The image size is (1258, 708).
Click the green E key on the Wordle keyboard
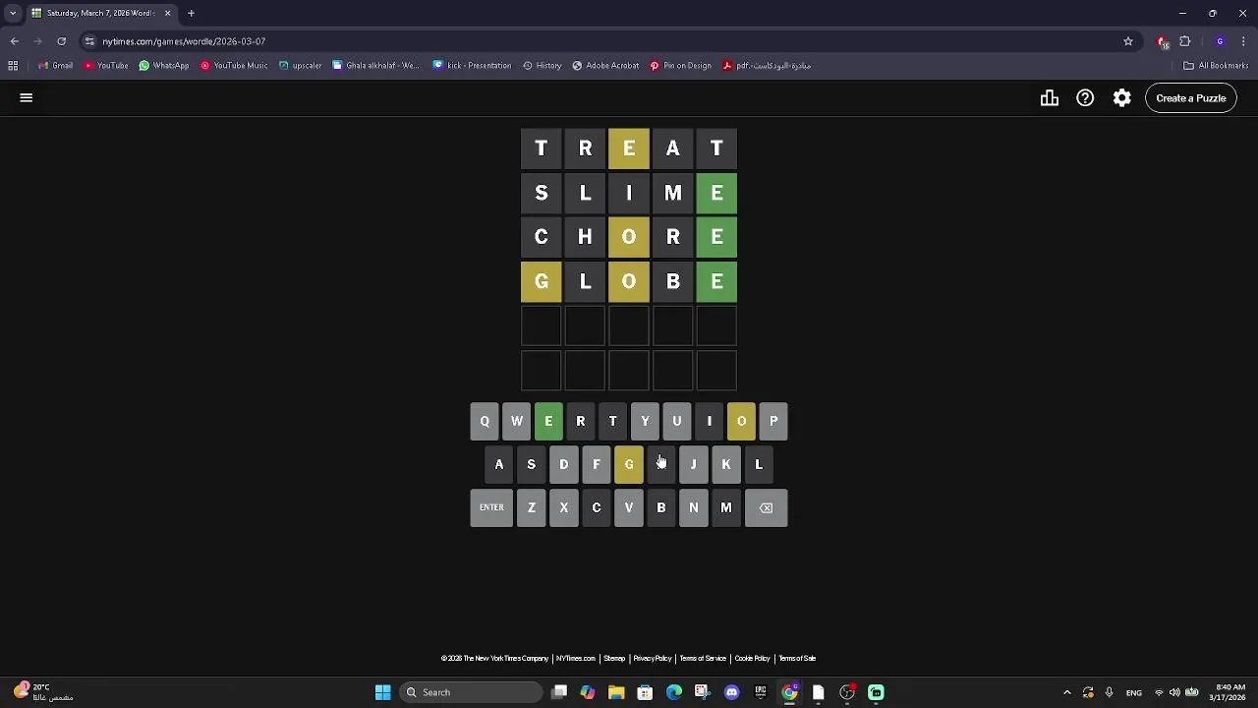(x=548, y=422)
